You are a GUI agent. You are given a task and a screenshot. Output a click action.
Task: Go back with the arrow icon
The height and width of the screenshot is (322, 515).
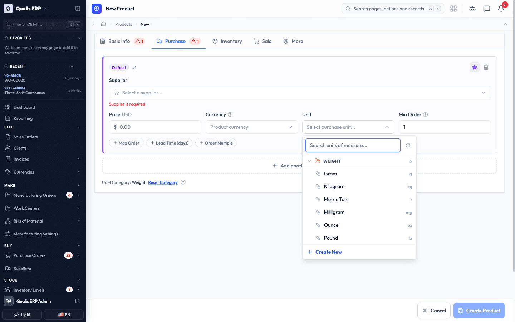coord(94,24)
